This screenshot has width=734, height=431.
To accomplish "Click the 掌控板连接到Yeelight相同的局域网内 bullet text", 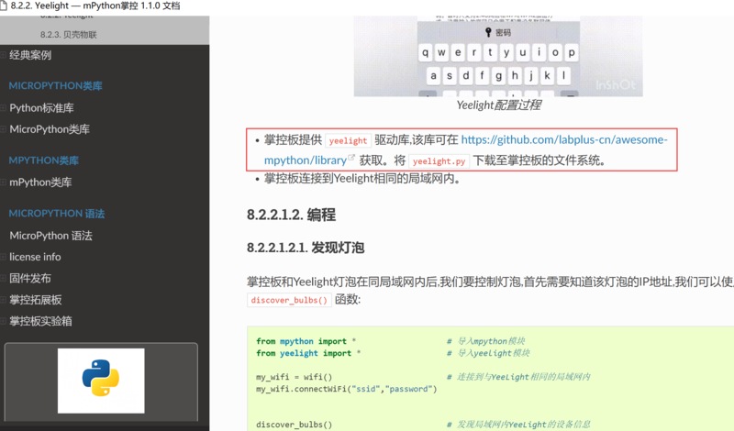I will click(361, 178).
